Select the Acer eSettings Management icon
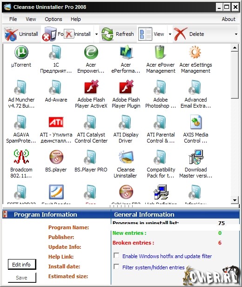Image resolution: width=242 pixels, height=287 pixels. tap(195, 52)
